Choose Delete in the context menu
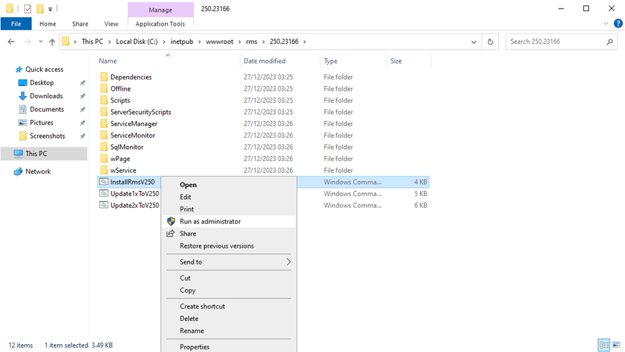This screenshot has width=625, height=352. click(229, 319)
